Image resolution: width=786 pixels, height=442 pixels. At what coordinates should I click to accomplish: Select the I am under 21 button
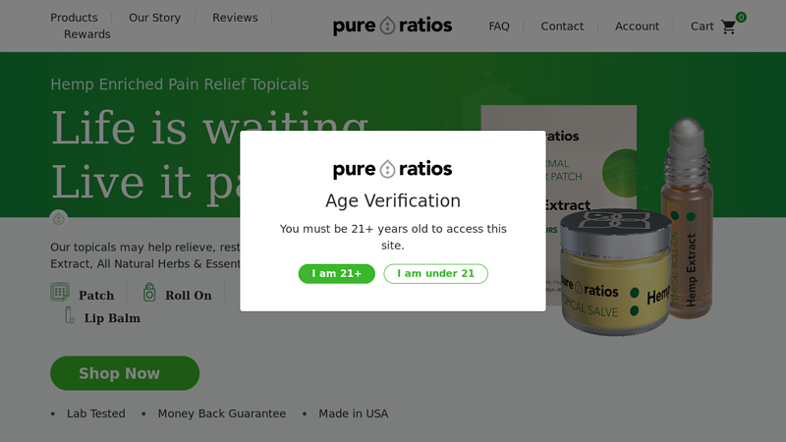(435, 274)
